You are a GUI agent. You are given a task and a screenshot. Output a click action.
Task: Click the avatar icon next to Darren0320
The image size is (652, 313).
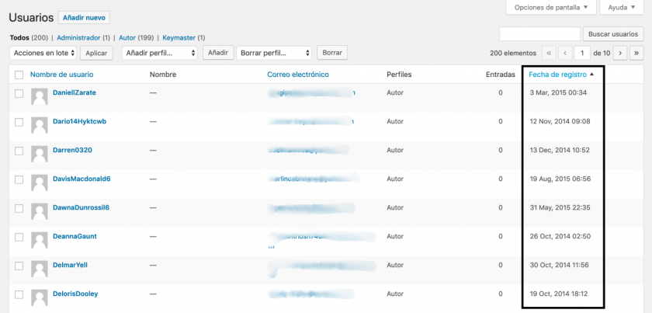[x=39, y=154]
